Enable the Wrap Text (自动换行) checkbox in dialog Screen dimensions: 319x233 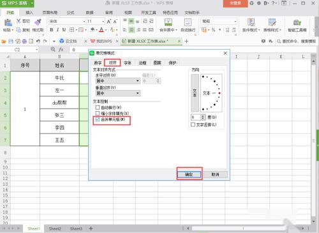[x=98, y=107]
